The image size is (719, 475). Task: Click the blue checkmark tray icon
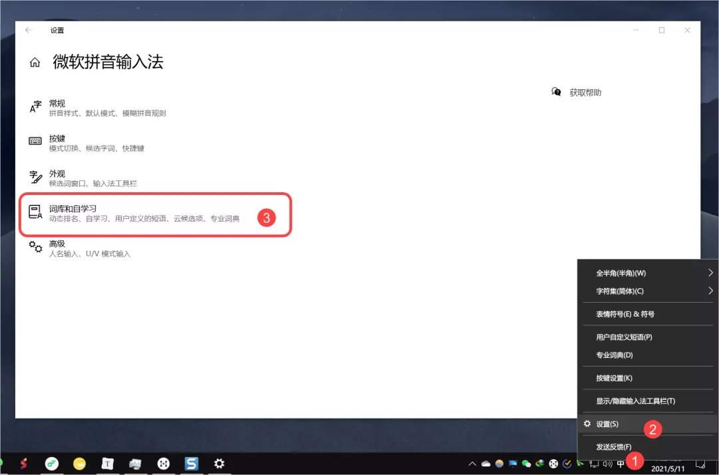(567, 464)
